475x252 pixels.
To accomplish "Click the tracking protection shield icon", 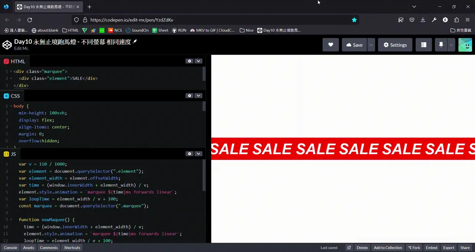I will point(76,20).
